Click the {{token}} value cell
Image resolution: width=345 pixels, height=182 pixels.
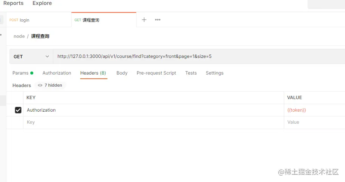point(314,110)
